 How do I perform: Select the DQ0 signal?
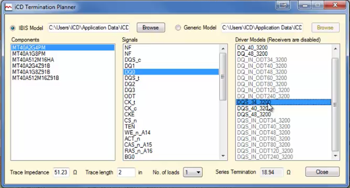(171, 72)
